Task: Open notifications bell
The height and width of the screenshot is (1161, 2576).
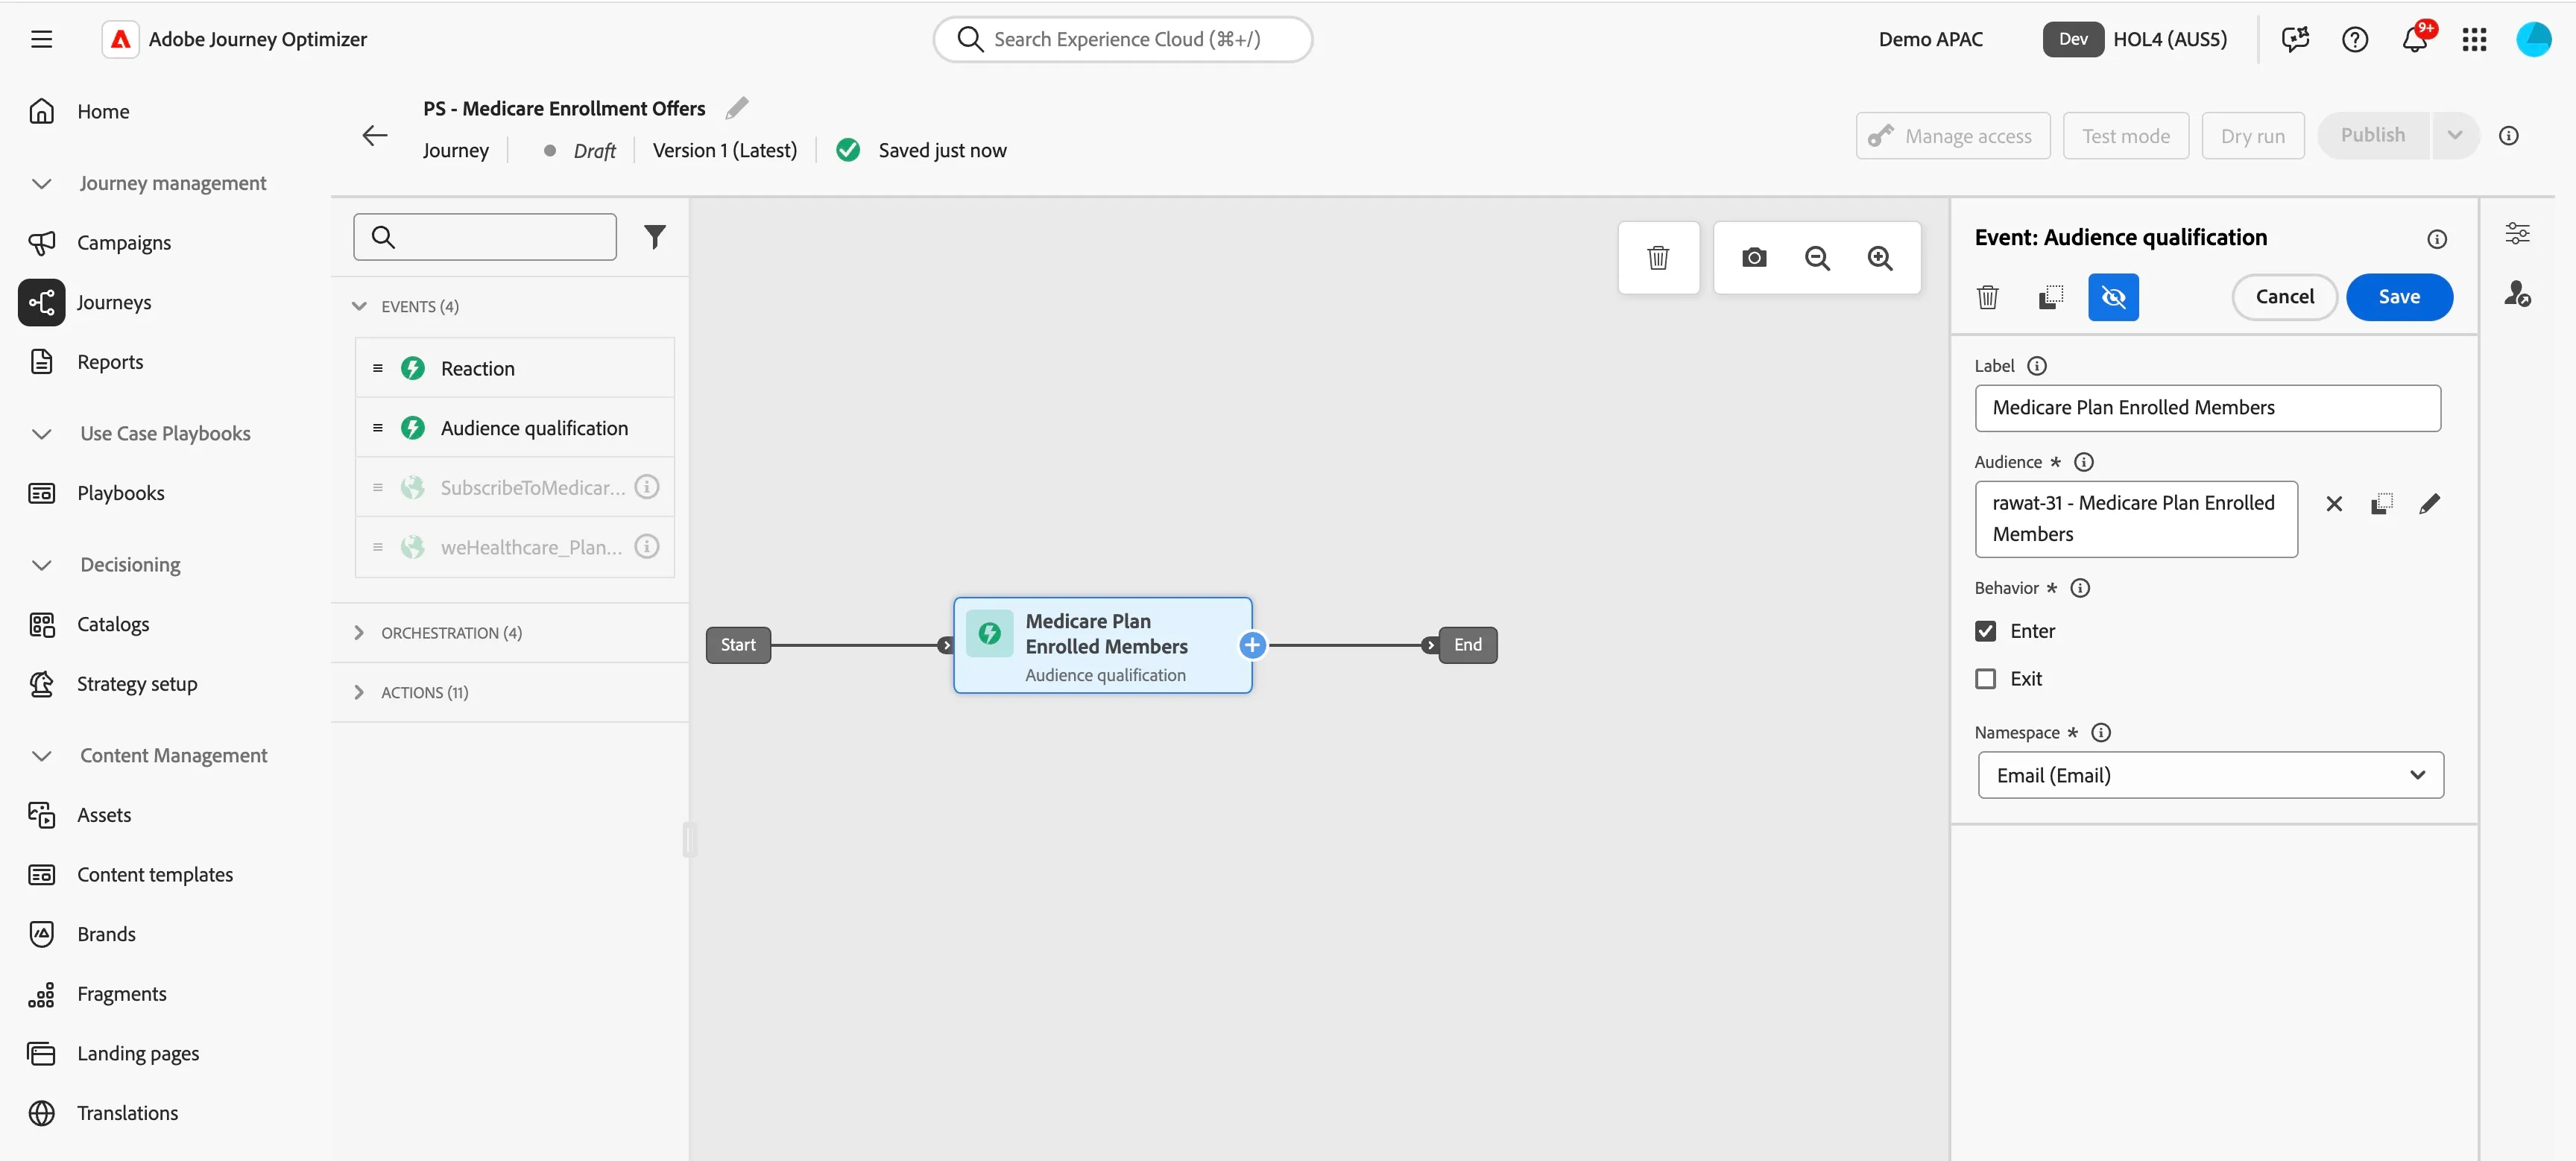Action: [2415, 39]
